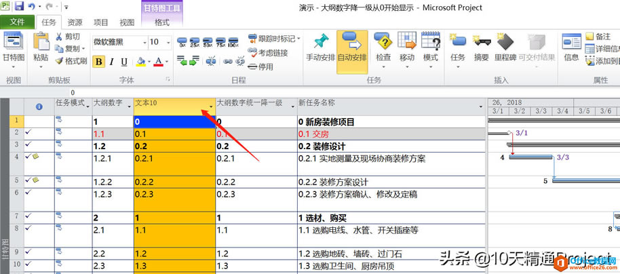Click the Save icon in quick access toolbar
Screen dimensions: 620x274
pos(20,7)
